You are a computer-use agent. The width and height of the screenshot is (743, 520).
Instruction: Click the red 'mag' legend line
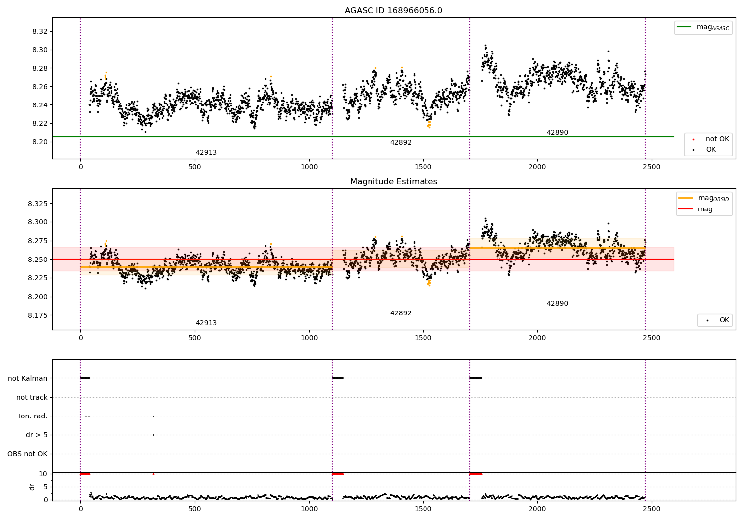686,209
